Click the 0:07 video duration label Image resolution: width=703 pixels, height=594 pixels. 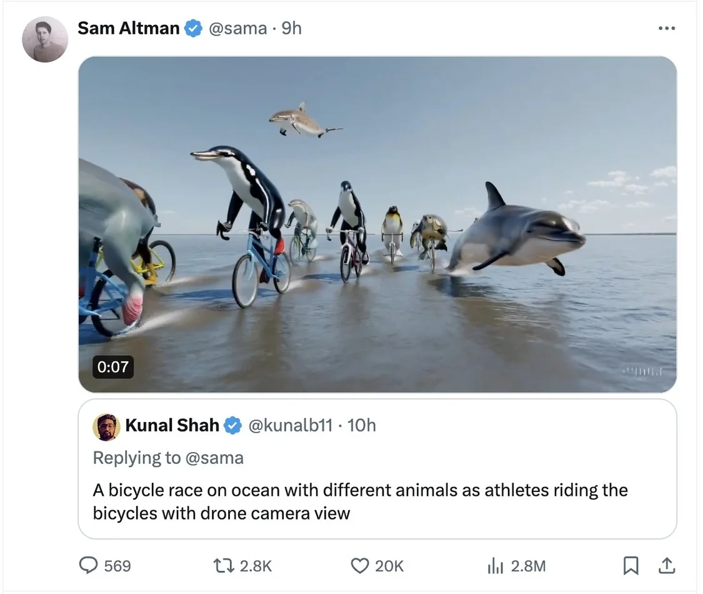tap(113, 367)
